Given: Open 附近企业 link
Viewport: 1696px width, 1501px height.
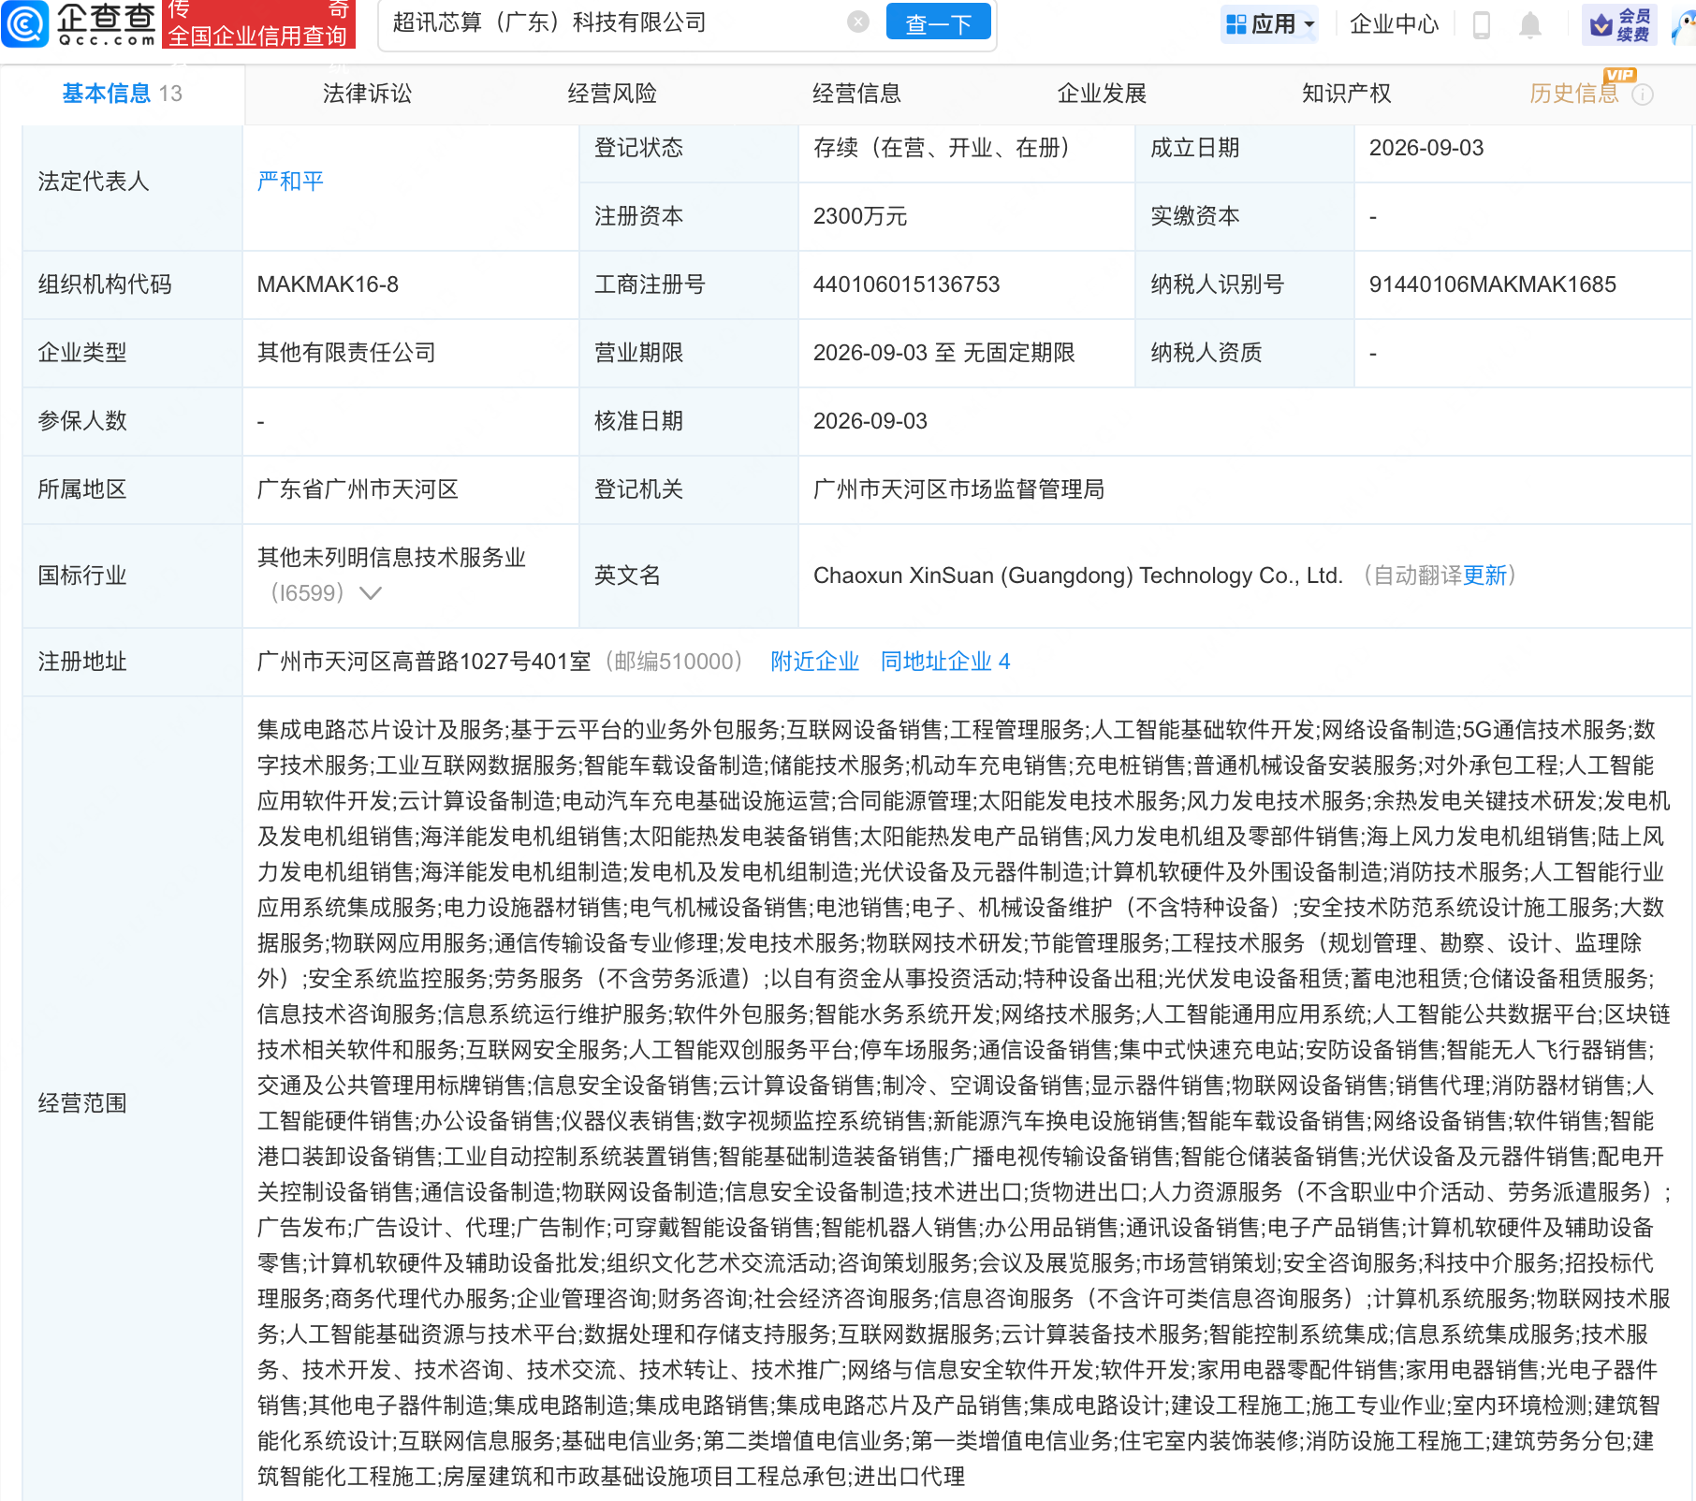Looking at the screenshot, I should pyautogui.click(x=814, y=662).
